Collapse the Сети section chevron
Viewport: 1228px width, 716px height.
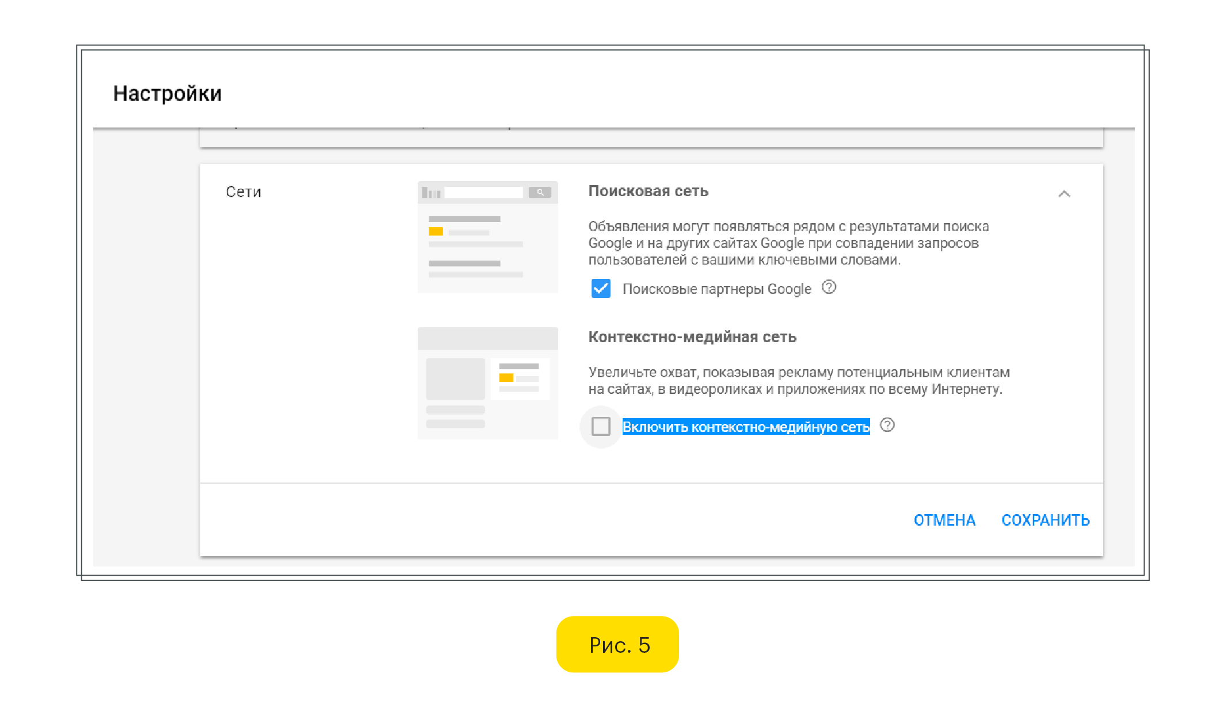click(x=1063, y=194)
